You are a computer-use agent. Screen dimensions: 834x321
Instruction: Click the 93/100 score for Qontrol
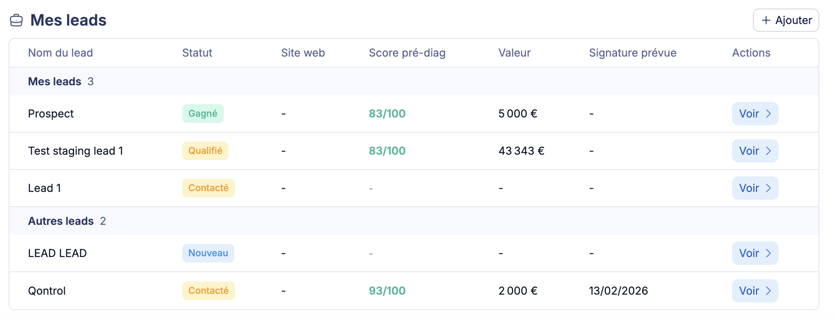387,291
